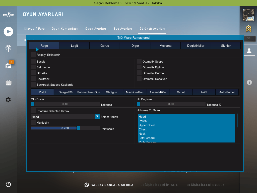This screenshot has width=257, height=193.
Task: Open the Play menu icon
Action: pos(8,31)
